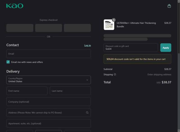Click the third express checkout button
Image resolution: width=180 pixels, height=132 pixels.
point(77,28)
